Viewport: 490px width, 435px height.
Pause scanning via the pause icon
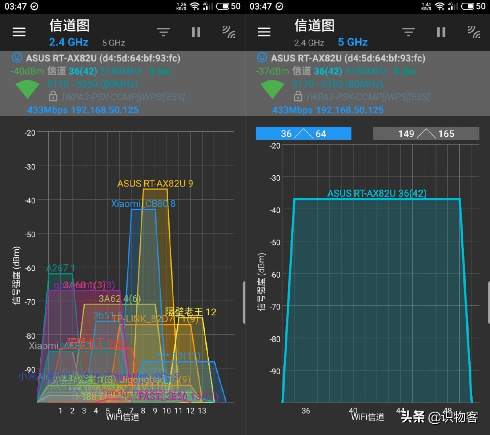(x=196, y=32)
